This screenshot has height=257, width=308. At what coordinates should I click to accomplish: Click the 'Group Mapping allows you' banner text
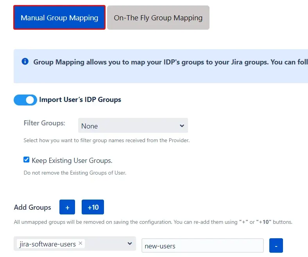170,62
